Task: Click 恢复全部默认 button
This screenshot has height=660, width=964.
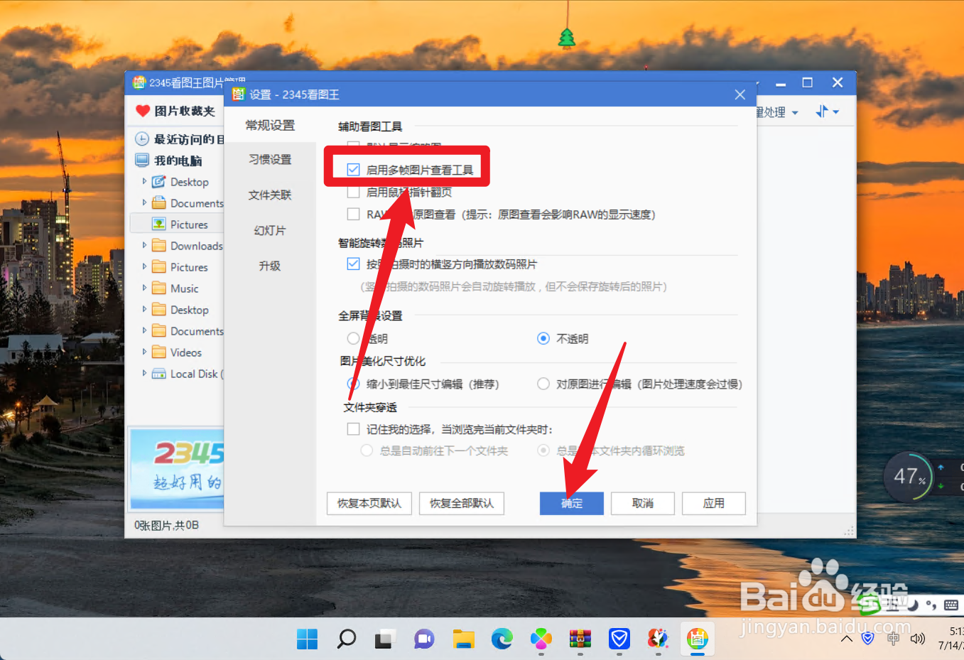Action: (x=462, y=503)
